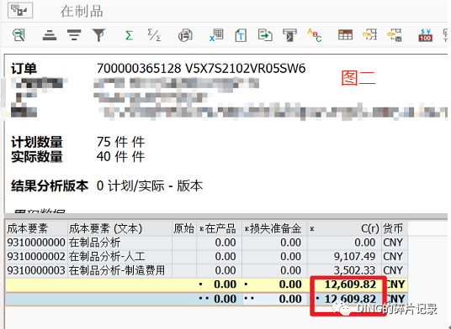Click the 在产品 subtotal 0.00 in yellow row
The height and width of the screenshot is (329, 451).
(225, 285)
